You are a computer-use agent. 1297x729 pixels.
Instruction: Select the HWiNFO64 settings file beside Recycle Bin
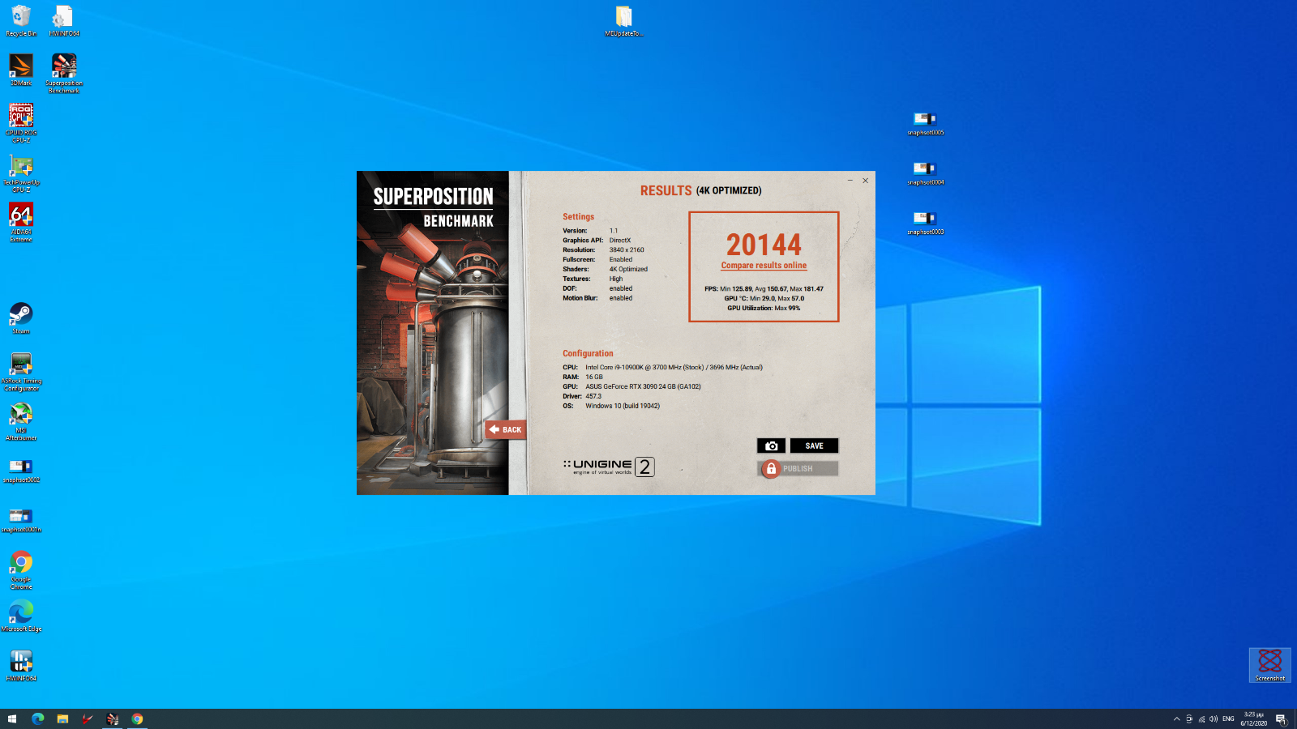pos(64,21)
